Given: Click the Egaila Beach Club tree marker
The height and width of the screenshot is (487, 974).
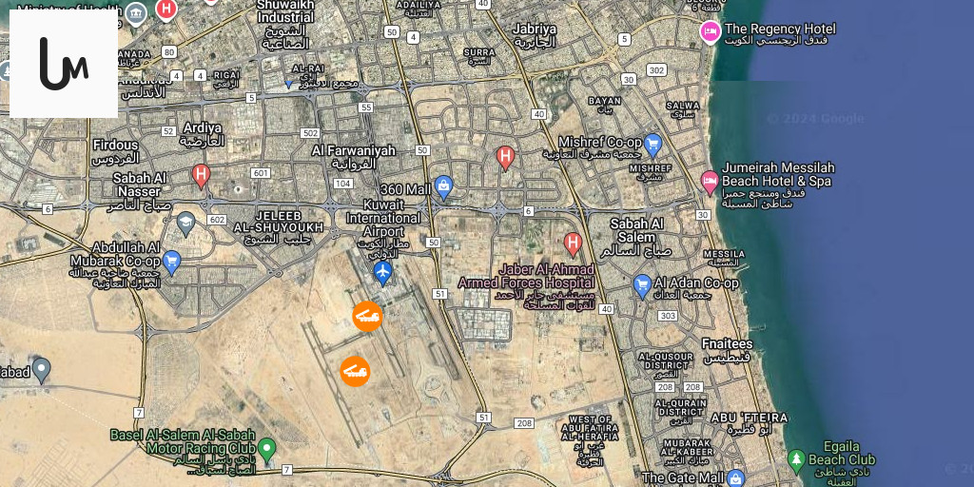Looking at the screenshot, I should 796,461.
